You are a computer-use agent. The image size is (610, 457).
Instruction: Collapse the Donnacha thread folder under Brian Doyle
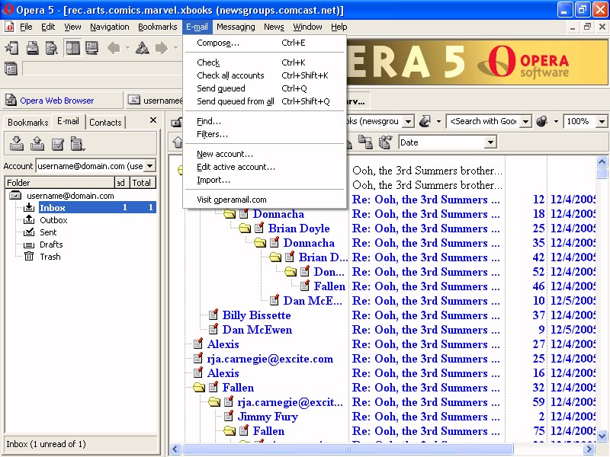[260, 243]
